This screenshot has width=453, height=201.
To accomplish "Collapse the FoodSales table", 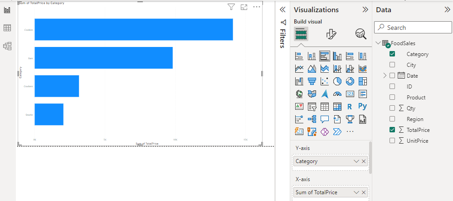I will (378, 43).
